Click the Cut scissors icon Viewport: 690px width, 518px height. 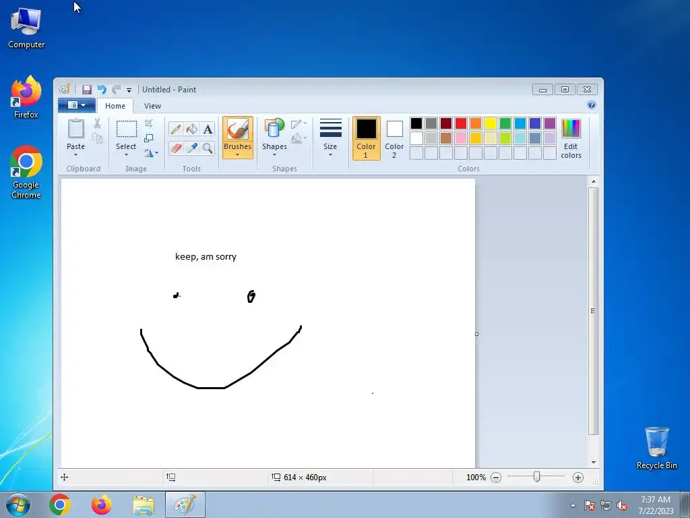(x=97, y=124)
